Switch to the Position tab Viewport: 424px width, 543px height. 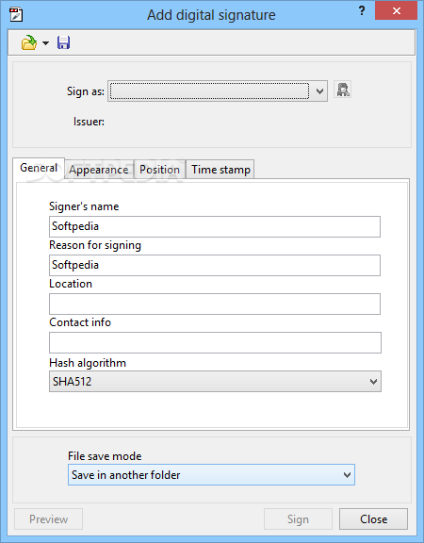(159, 170)
